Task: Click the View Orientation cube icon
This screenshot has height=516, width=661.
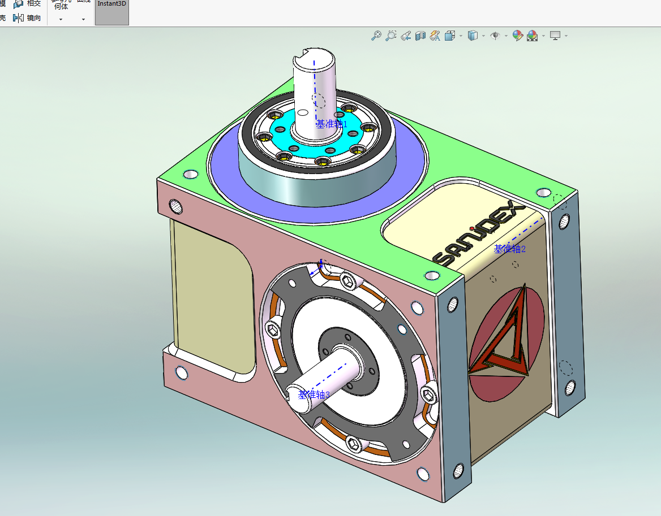Action: tap(450, 36)
